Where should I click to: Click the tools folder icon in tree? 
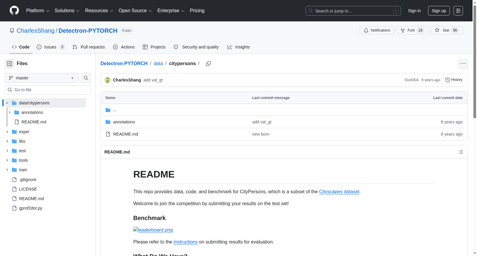click(14, 160)
